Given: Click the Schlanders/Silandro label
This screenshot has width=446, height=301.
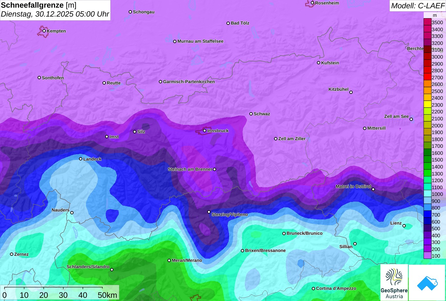Looking at the screenshot, I should pos(88,267).
